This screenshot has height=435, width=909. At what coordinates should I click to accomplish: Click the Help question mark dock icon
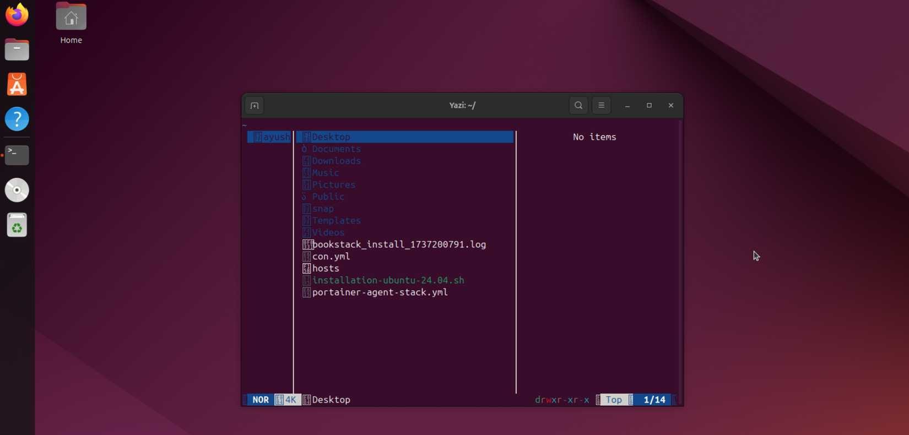click(17, 119)
